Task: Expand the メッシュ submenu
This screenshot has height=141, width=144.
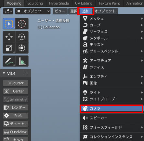Action: 112,19
